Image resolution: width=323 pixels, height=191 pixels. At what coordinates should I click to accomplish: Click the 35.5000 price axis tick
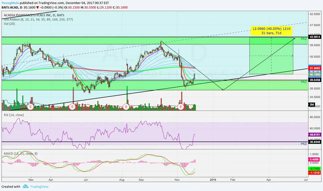coord(315,57)
